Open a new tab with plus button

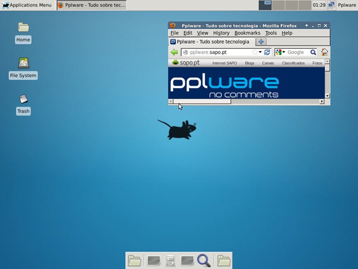click(x=261, y=41)
